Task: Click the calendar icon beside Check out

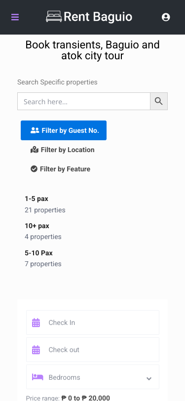Action: [x=36, y=350]
